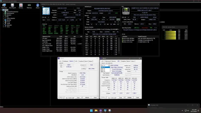Click Close button in CPU-Z SPD window
The image size is (201, 113).
[137, 97]
